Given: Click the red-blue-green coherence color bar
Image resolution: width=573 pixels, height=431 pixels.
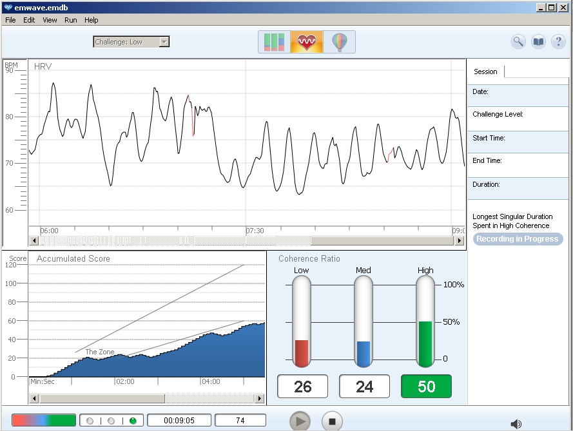Looking at the screenshot, I should [x=44, y=421].
